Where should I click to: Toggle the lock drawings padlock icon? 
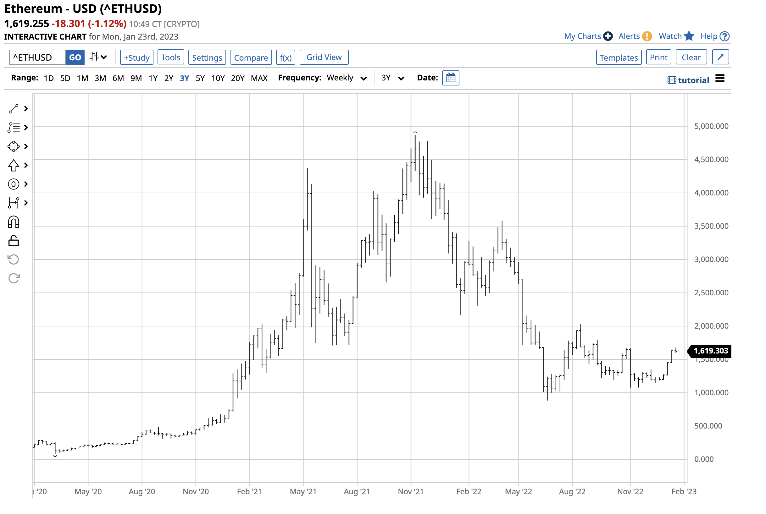click(x=14, y=242)
